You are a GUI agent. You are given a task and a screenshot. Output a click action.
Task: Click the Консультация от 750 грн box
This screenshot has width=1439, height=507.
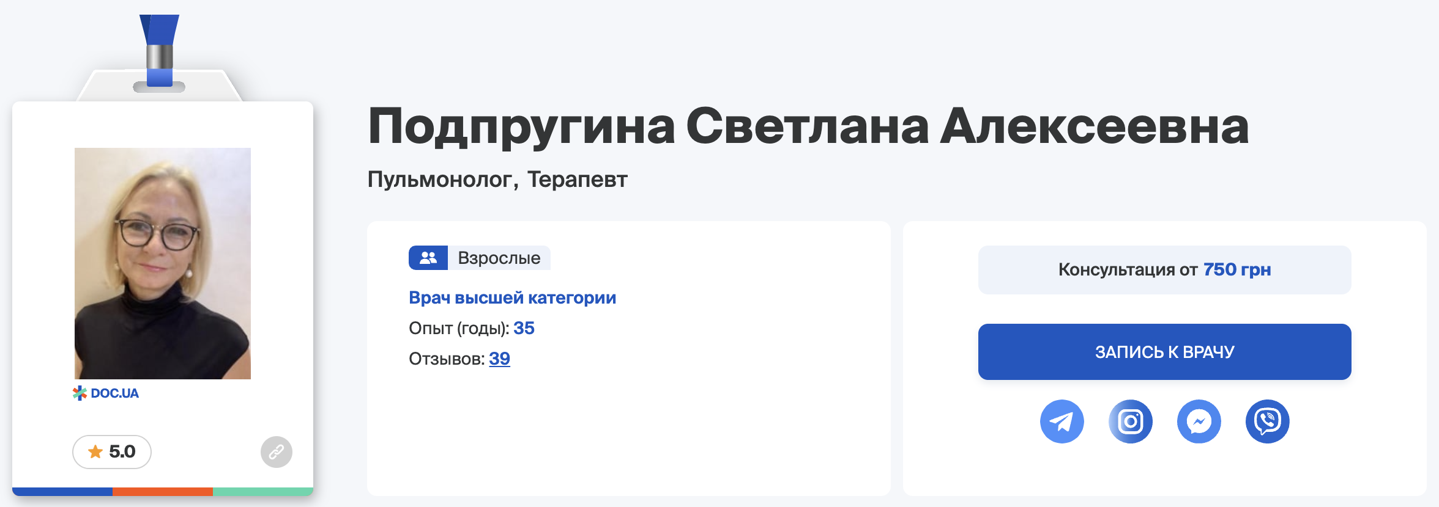tap(1164, 270)
